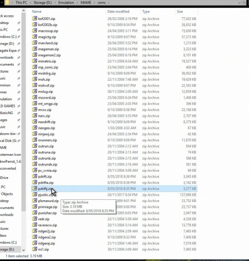Image resolution: width=249 pixels, height=261 pixels.
Task: Select the outrundx.zip file name
Action: click(x=48, y=164)
